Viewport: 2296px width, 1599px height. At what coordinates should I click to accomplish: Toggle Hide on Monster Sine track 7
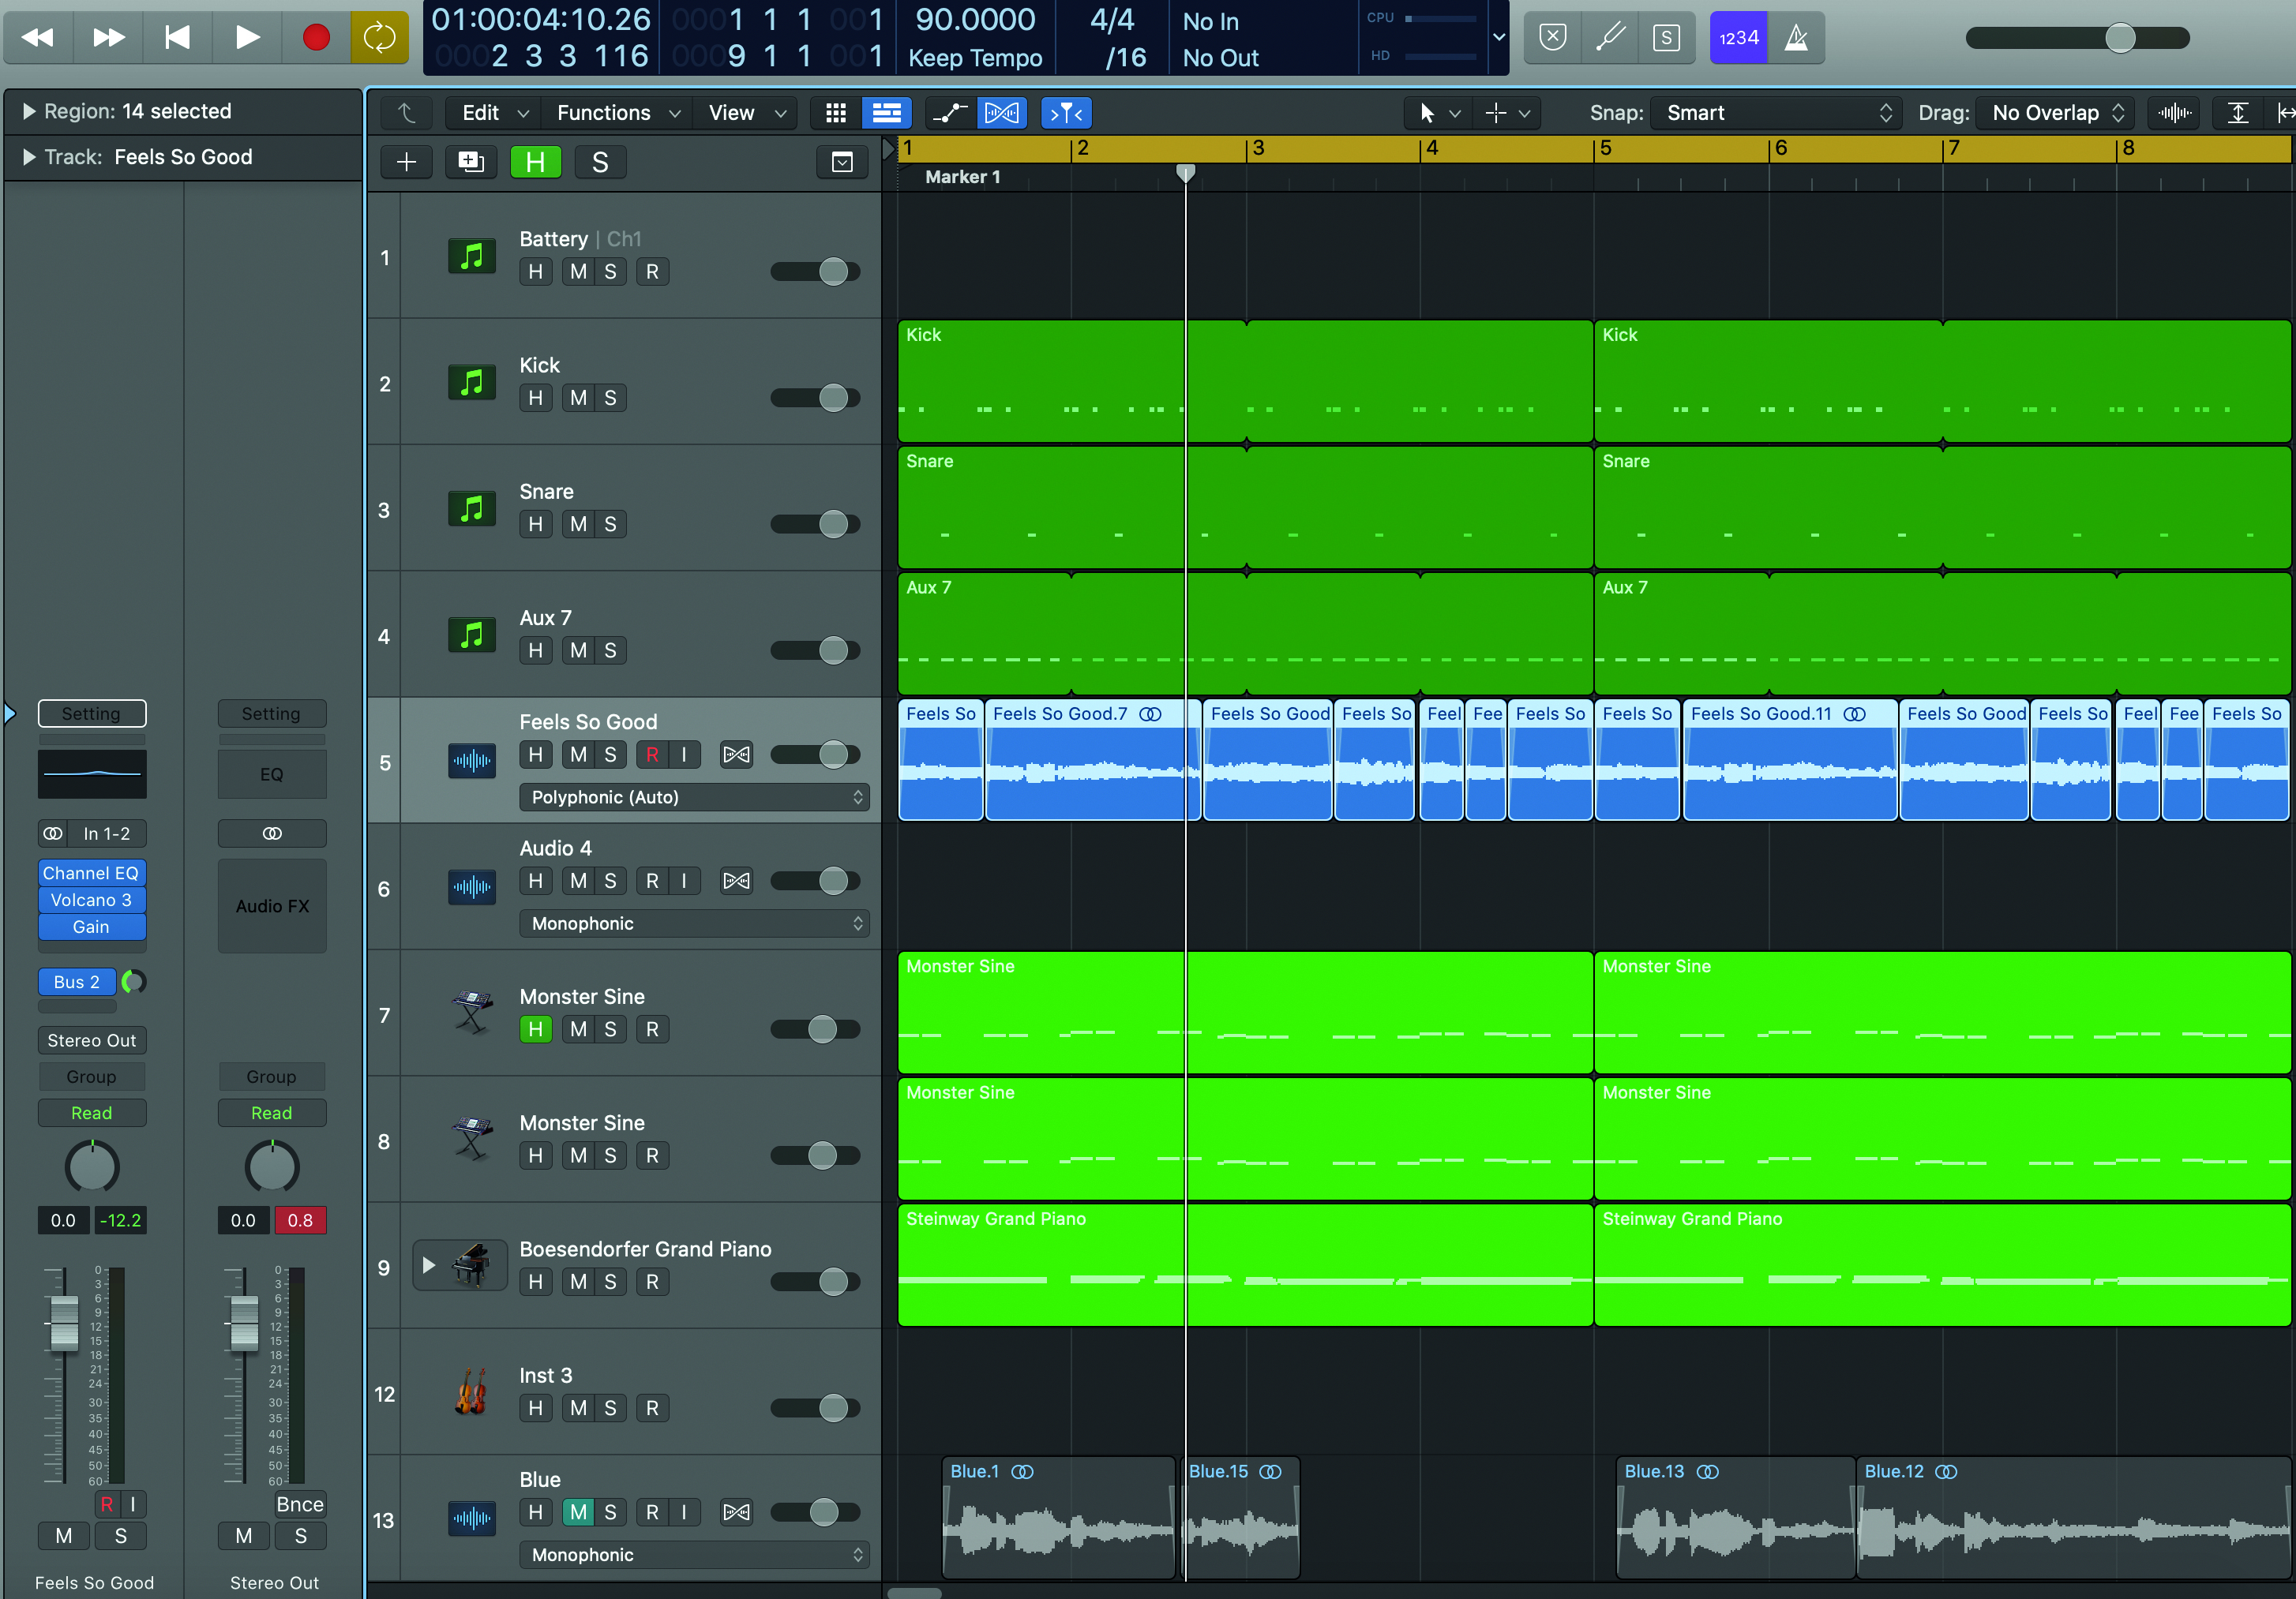click(536, 1028)
